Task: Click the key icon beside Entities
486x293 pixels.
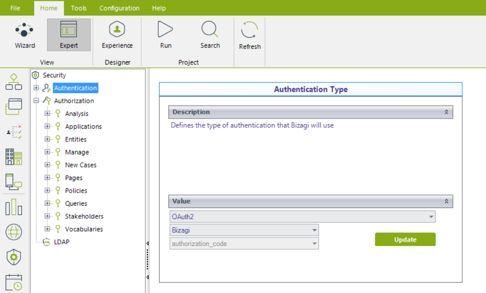Action: click(x=57, y=139)
